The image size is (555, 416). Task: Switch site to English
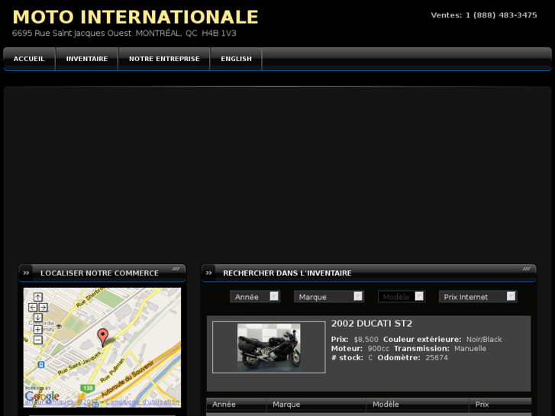tap(236, 59)
